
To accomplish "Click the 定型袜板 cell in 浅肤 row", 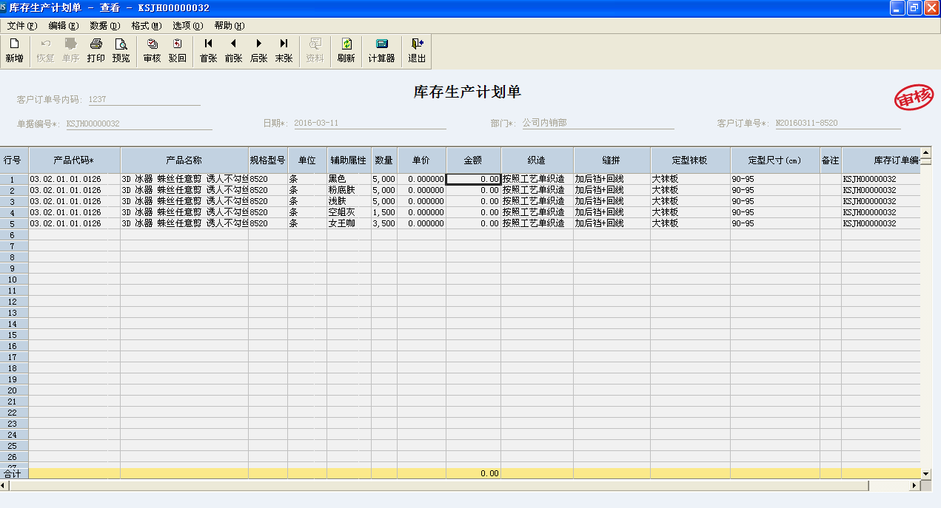I will coord(691,201).
